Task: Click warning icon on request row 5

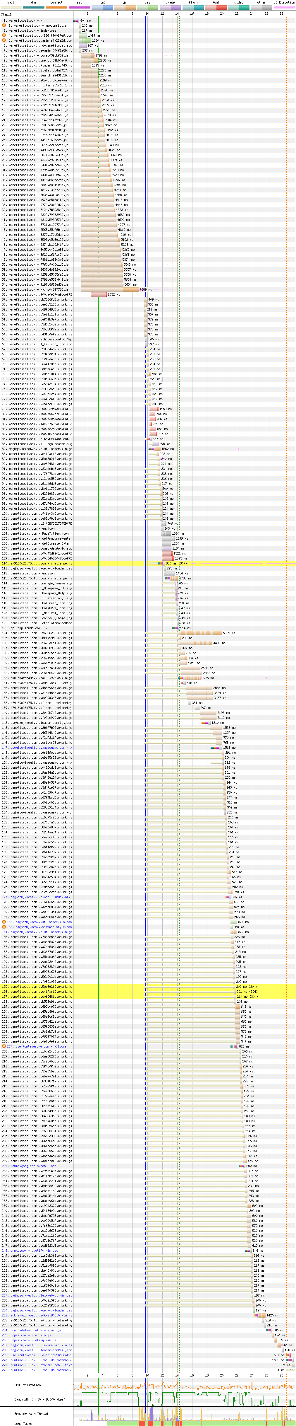Action: pyautogui.click(x=4, y=40)
